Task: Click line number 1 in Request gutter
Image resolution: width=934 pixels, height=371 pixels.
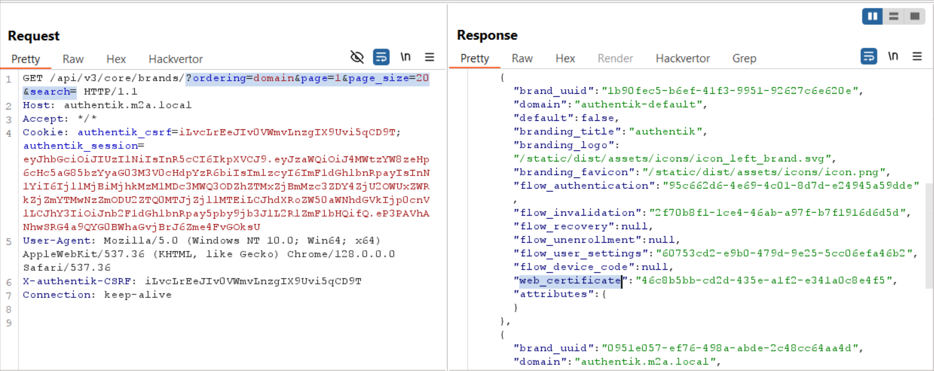Action: tap(9, 79)
